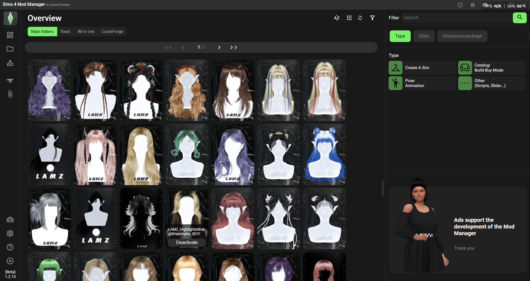Deactivate the LAMZ_HighlightsStraightHairstyles_001F mod
Image resolution: width=530 pixels, height=281 pixels.
187,243
